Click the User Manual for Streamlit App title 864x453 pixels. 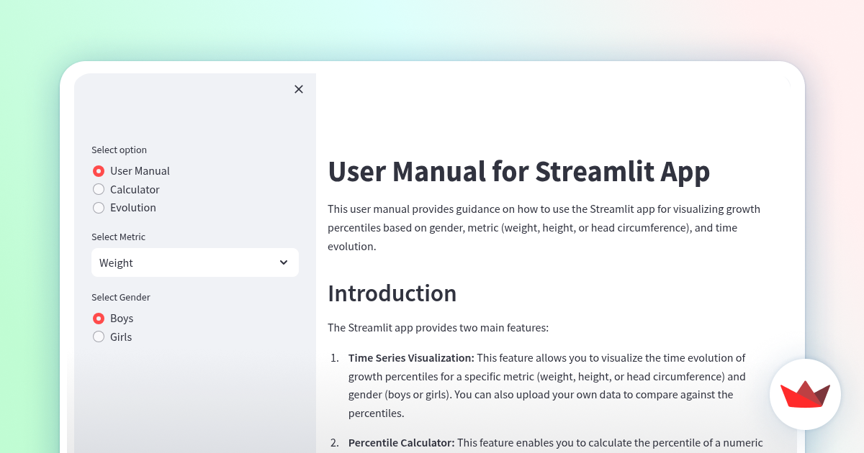coord(518,172)
